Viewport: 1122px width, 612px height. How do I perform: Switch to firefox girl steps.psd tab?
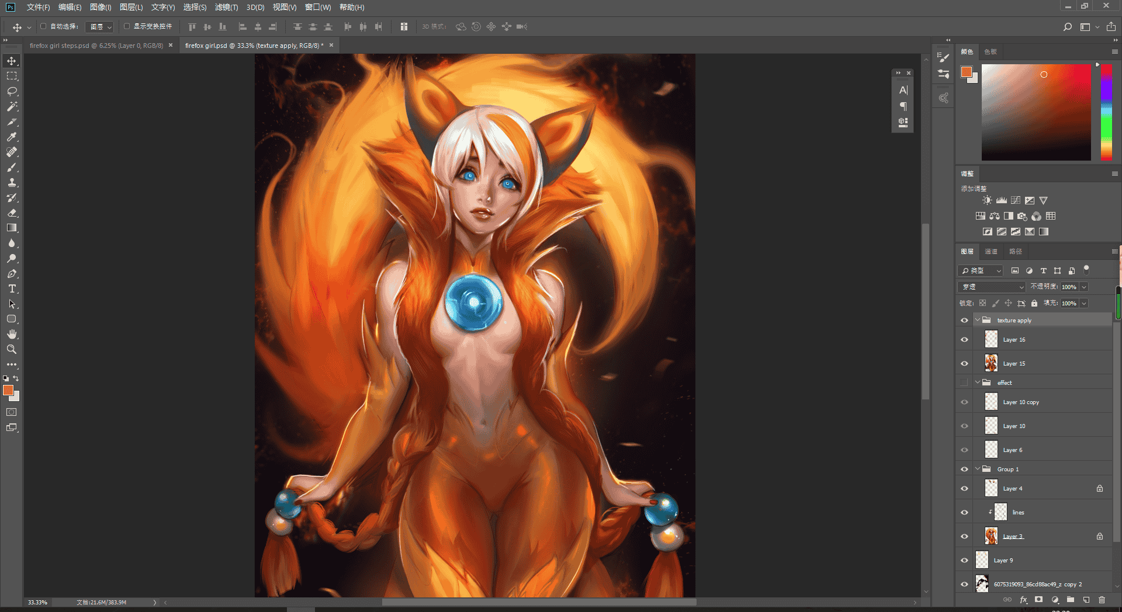point(96,46)
